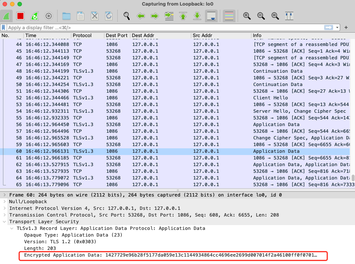The width and height of the screenshot is (355, 264).
Task: Click the display filter input field
Action: pos(165,27)
